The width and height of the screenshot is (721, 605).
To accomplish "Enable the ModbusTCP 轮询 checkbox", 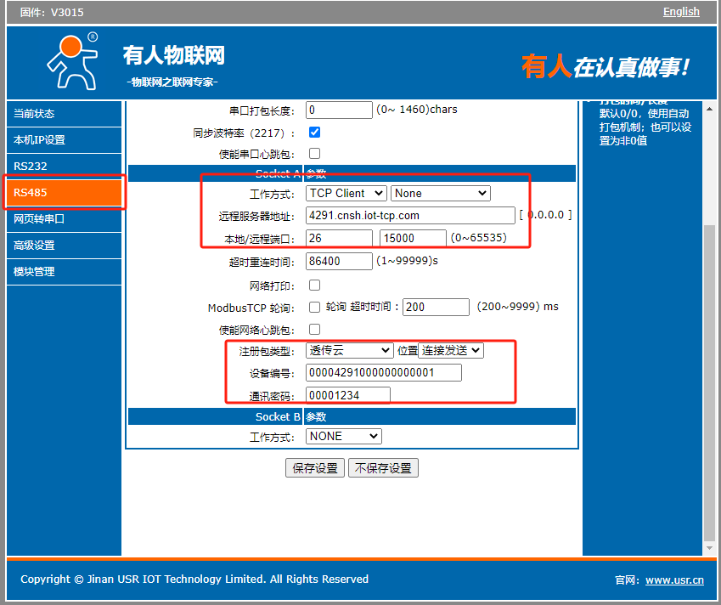I will pyautogui.click(x=314, y=307).
